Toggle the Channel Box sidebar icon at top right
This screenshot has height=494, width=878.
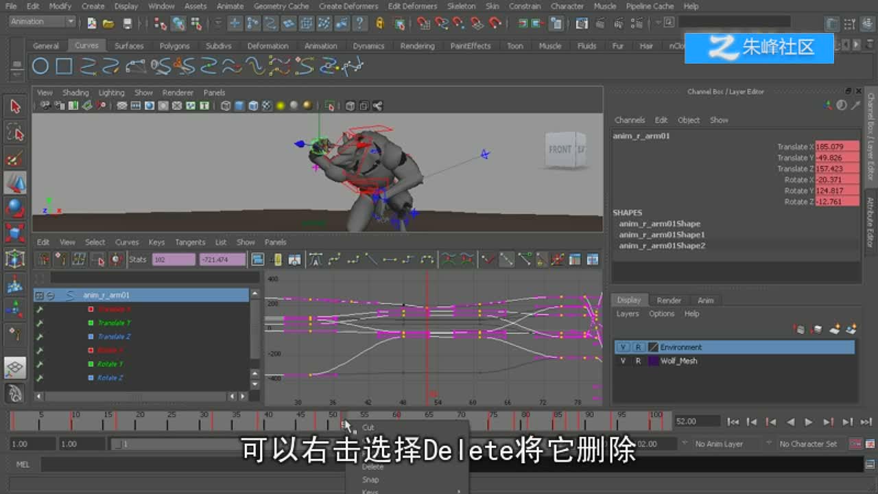pyautogui.click(x=867, y=23)
